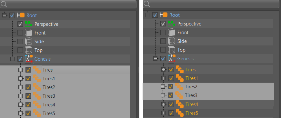This screenshot has width=281, height=118.
Task: Click the Tires group icon in right panel
Action: pyautogui.click(x=180, y=69)
